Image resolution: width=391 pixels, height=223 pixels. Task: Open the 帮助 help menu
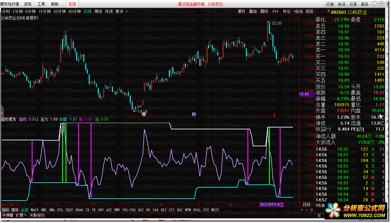point(55,4)
